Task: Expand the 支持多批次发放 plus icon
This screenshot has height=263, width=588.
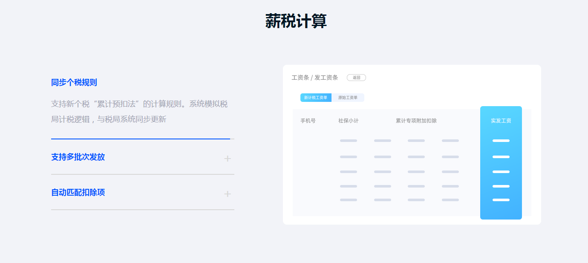Action: (228, 159)
